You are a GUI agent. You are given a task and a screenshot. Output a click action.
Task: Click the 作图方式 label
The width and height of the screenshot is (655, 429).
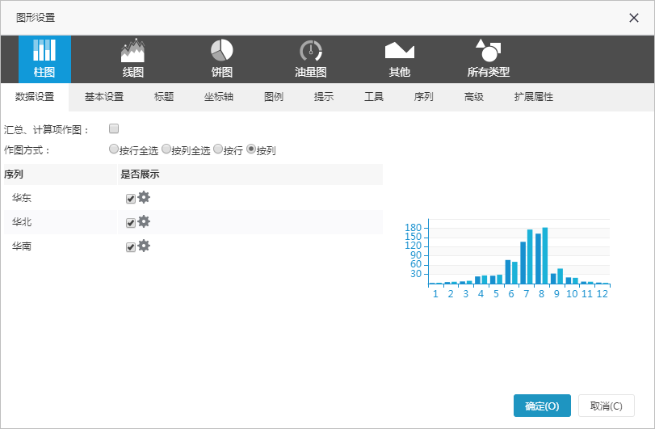pos(27,150)
